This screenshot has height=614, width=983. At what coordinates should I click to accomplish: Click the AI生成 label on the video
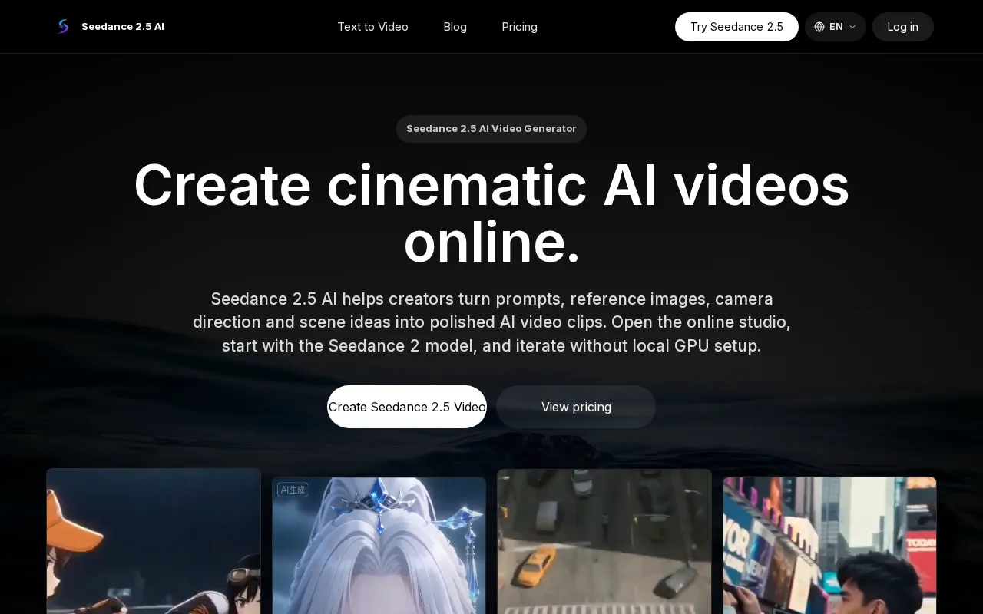(293, 490)
